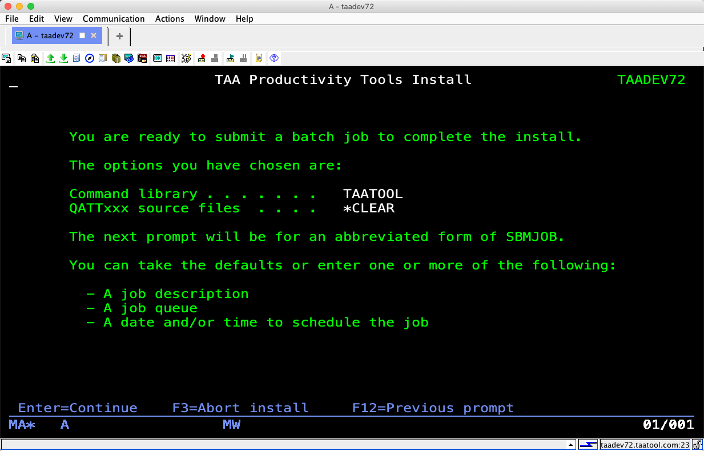Viewport: 704px width, 451px height.
Task: Click the olive package toolbar icon
Action: tap(116, 58)
